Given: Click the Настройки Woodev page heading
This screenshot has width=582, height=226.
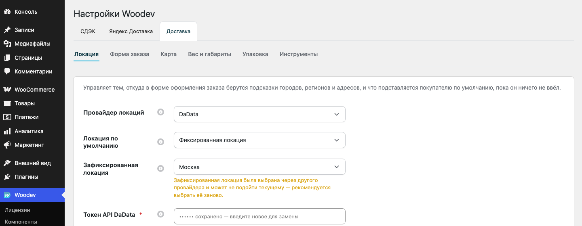Looking at the screenshot, I should [x=114, y=14].
